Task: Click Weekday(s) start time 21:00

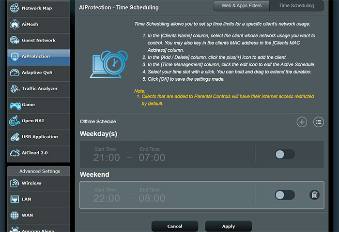Action: click(107, 158)
